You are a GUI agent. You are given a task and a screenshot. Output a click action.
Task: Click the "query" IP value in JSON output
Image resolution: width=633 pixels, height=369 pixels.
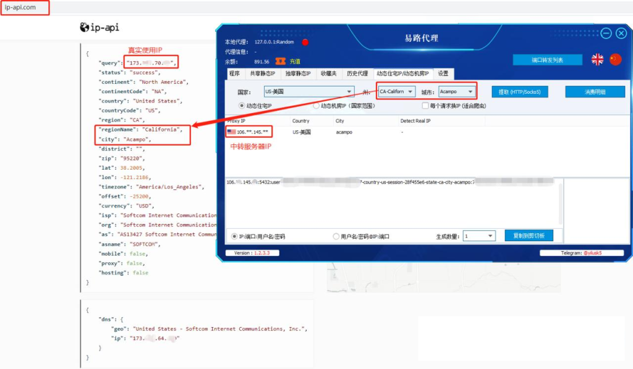[151, 63]
